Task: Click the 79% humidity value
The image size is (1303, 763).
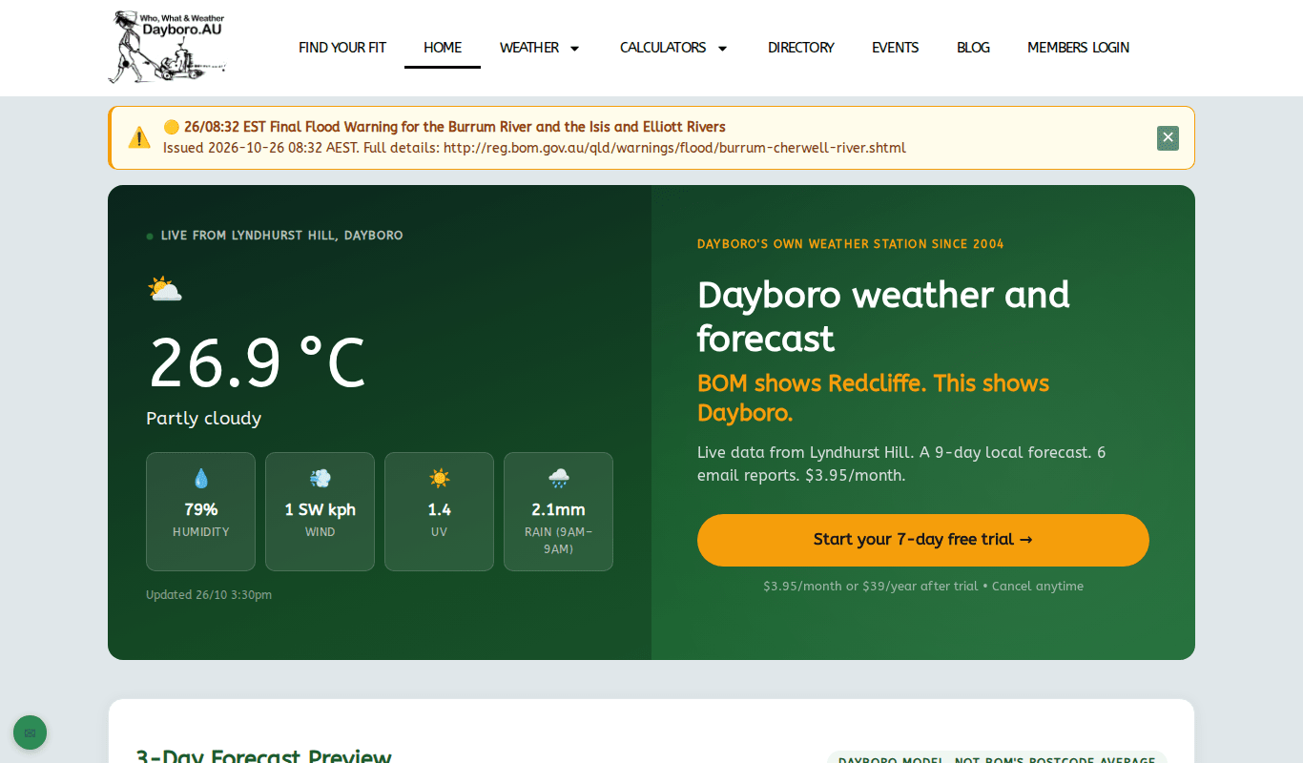Action: pyautogui.click(x=200, y=509)
